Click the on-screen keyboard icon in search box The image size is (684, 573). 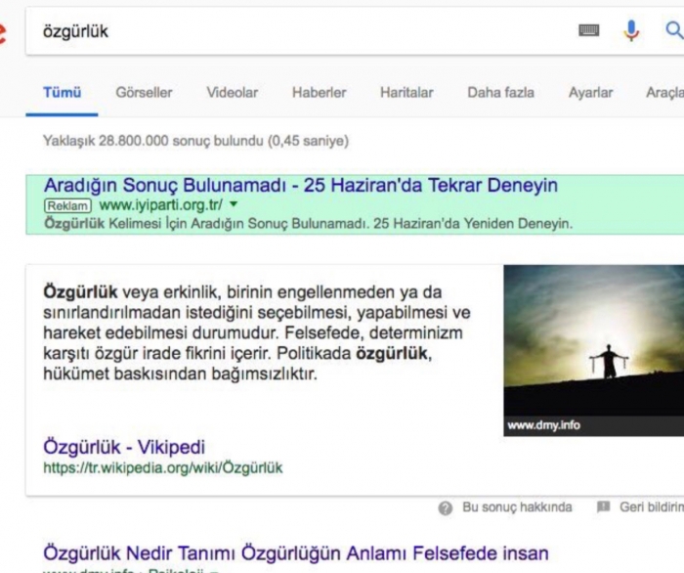[x=589, y=31]
